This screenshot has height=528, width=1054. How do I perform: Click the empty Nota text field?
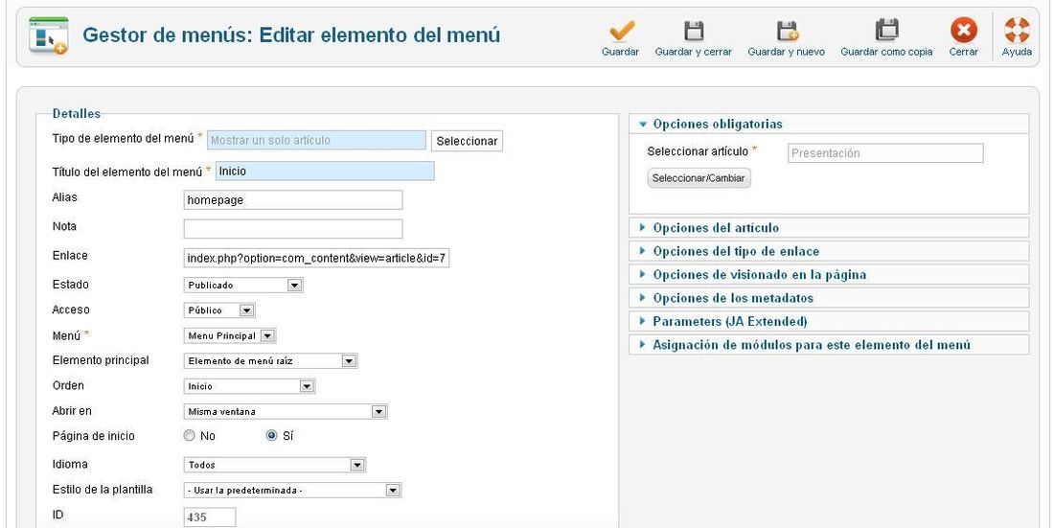tap(293, 229)
